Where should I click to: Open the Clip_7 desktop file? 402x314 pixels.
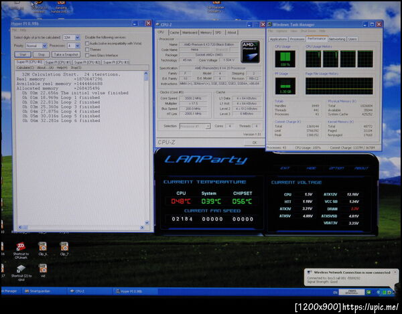tap(64, 247)
